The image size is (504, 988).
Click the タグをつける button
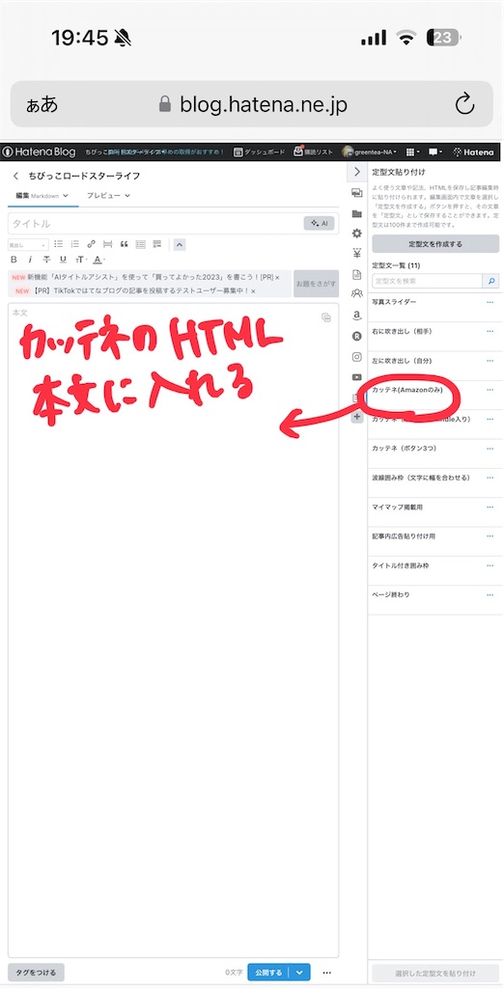(x=36, y=973)
